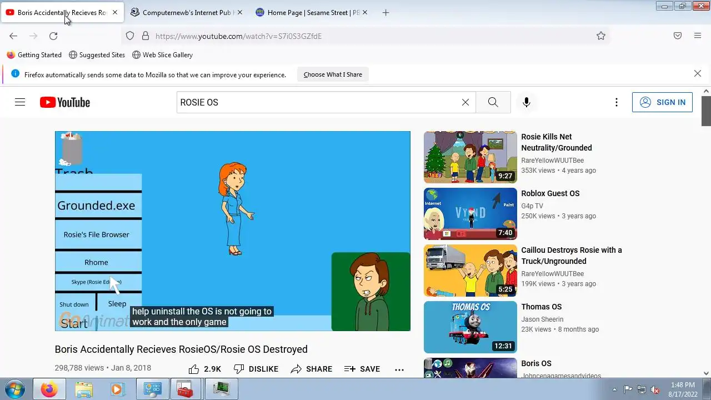Save the video to a playlist

coord(362,369)
